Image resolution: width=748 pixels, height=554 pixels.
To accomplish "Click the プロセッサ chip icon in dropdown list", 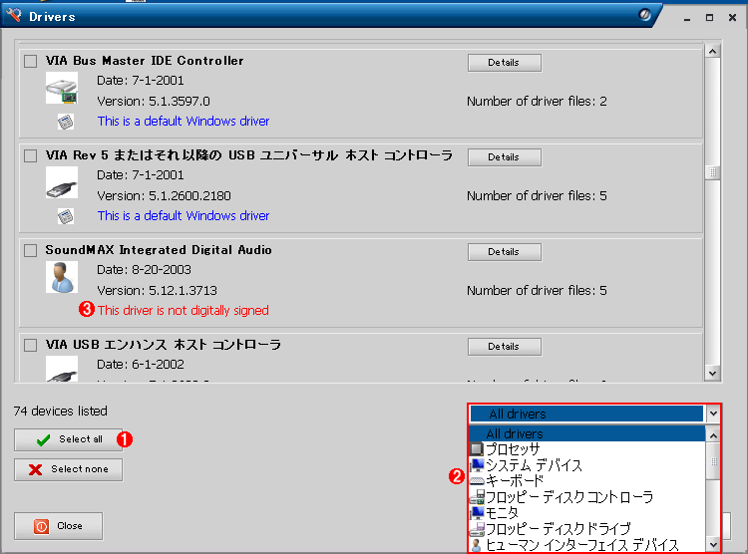I will point(477,449).
